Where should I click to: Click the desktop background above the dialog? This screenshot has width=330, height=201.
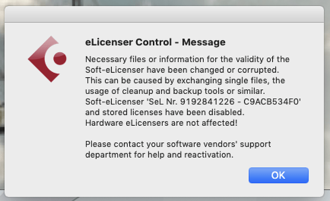165,2
